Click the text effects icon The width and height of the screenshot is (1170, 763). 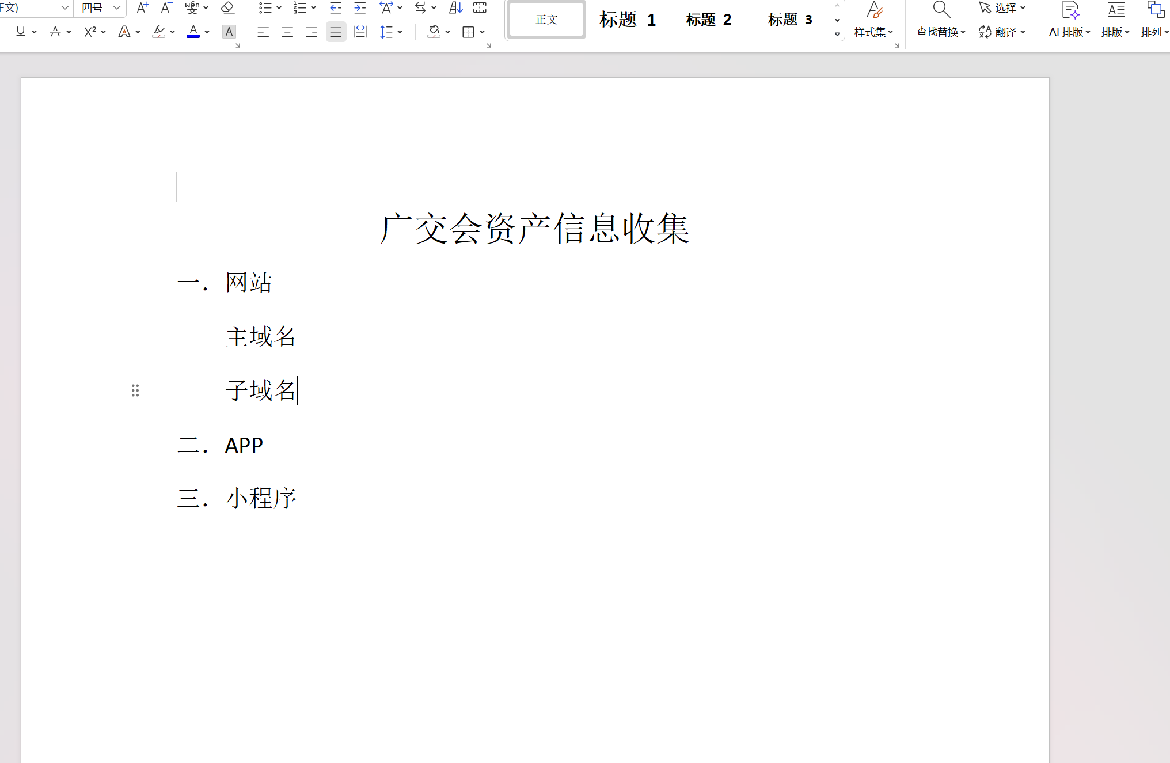(124, 32)
